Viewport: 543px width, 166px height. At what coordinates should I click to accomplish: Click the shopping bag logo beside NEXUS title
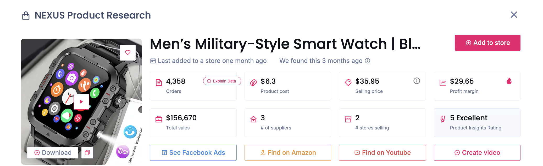[x=26, y=15]
